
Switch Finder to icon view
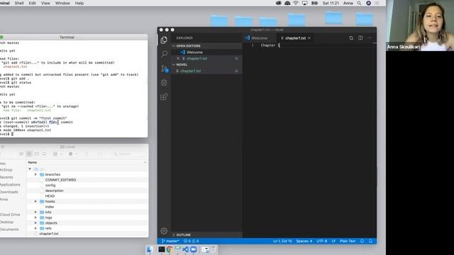pyautogui.click(x=21, y=154)
